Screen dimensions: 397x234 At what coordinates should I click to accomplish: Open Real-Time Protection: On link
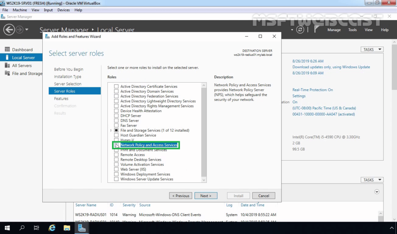click(313, 90)
